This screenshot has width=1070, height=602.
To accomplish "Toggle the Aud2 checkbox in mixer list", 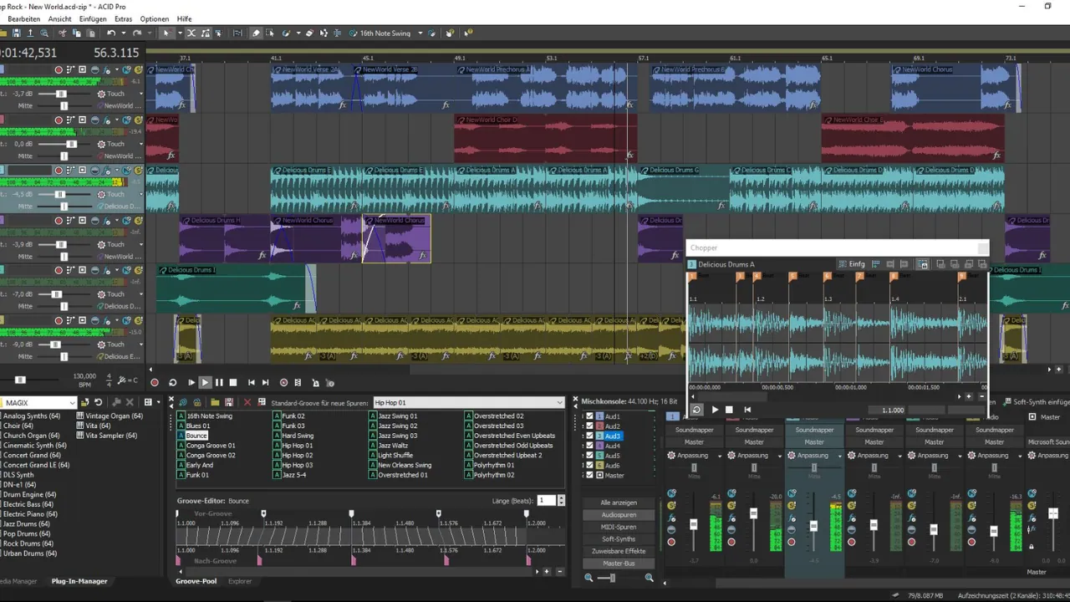I will click(x=589, y=426).
